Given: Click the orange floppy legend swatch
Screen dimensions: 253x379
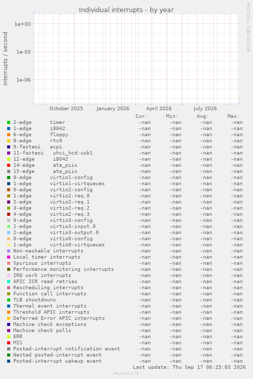Looking at the screenshot, I should (9, 135).
